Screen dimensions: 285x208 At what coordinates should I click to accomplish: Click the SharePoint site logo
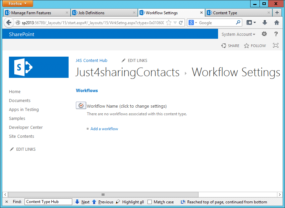tap(39, 67)
